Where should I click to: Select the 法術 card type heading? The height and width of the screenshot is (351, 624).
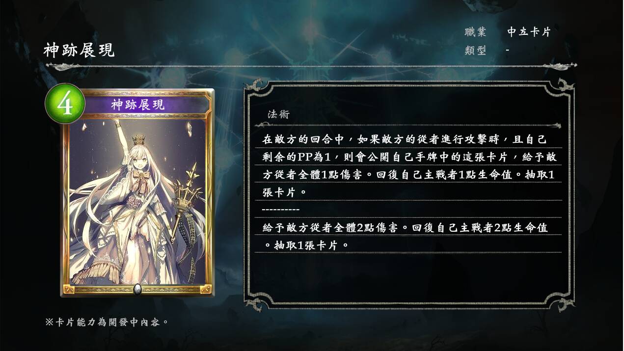point(278,114)
